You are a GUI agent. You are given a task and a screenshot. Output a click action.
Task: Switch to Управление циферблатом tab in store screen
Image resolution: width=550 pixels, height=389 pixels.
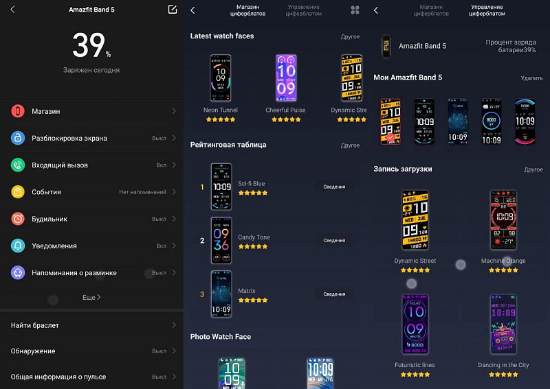pyautogui.click(x=303, y=10)
